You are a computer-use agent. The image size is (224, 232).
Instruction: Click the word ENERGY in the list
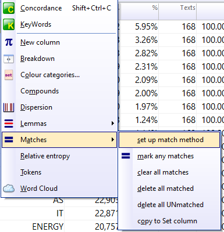click(x=48, y=227)
